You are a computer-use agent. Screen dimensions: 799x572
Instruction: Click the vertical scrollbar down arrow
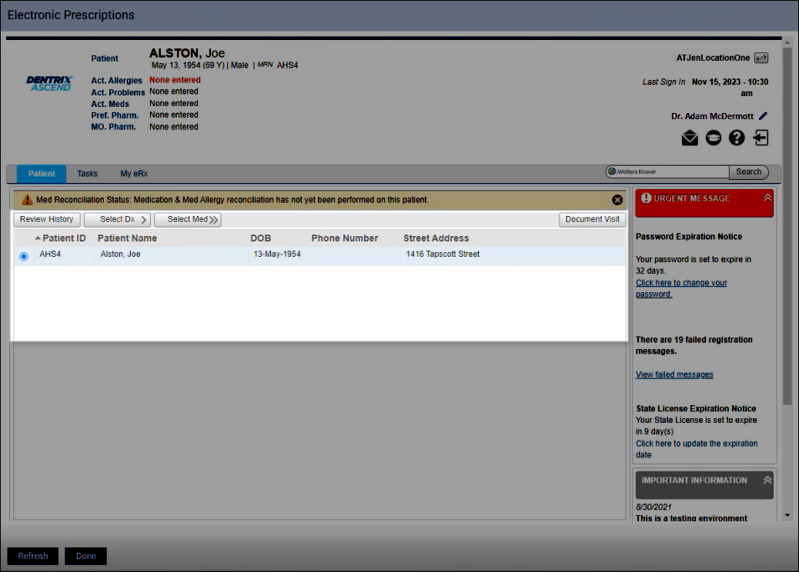(x=787, y=515)
